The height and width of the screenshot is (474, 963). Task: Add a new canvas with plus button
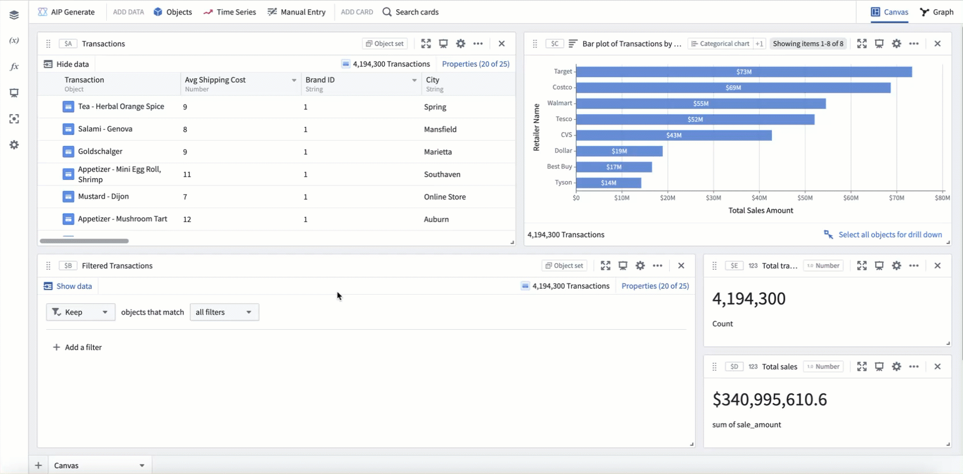click(38, 466)
